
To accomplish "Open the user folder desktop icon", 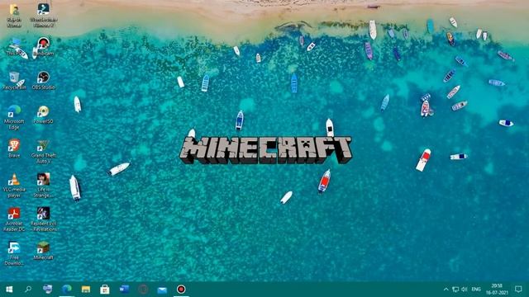I will coord(14,16).
